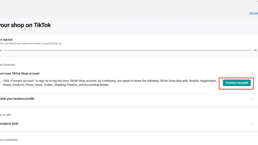Click the 'business profile' section heading

click(17, 99)
